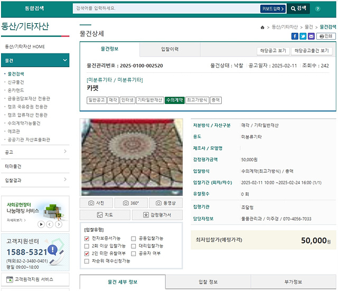The width and height of the screenshot is (338, 291).
Task: Open the help question mark icon
Action: point(317,9)
